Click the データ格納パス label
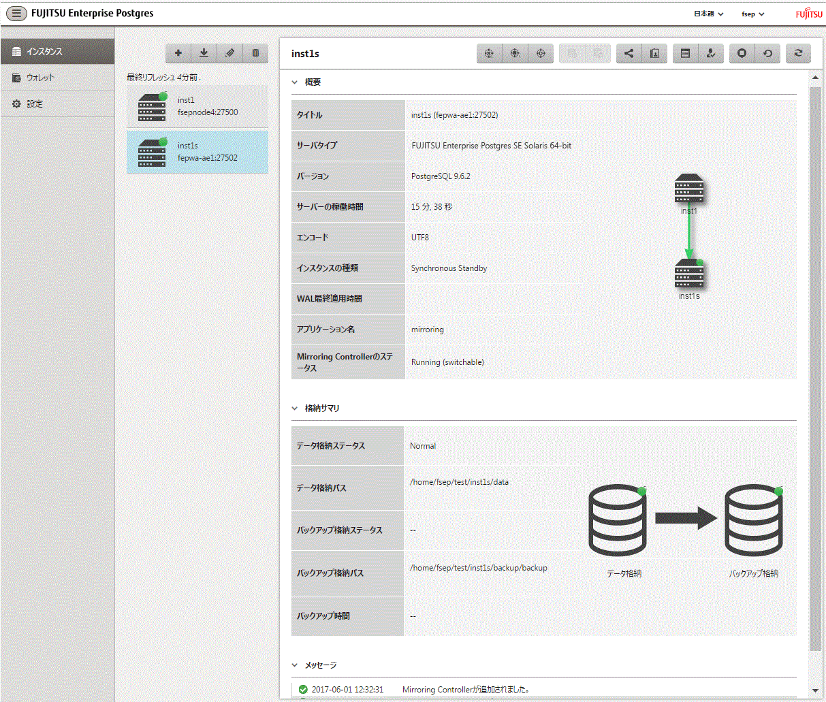This screenshot has height=702, width=826. tap(321, 488)
